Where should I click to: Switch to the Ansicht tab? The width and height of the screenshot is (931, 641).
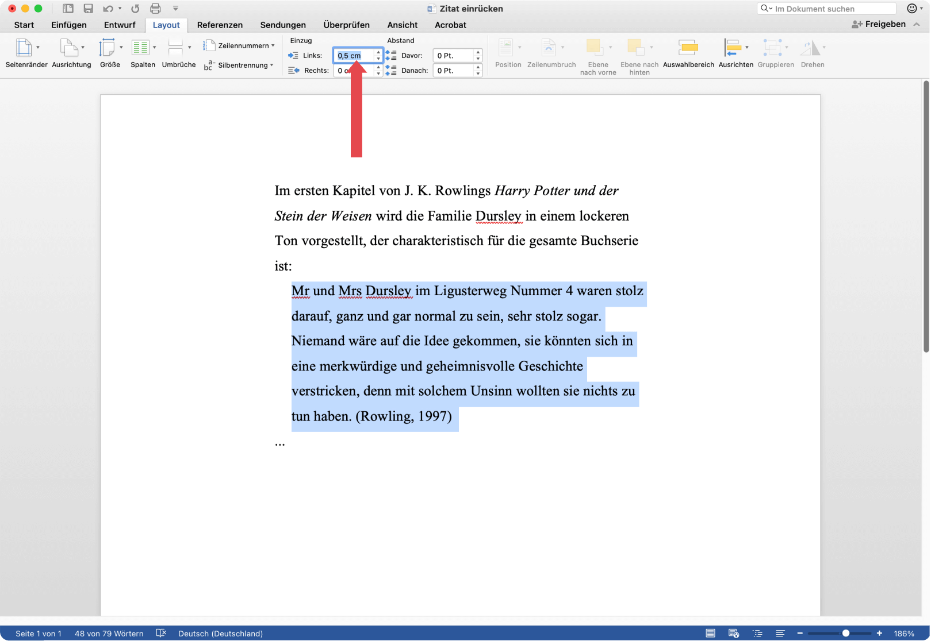[403, 25]
